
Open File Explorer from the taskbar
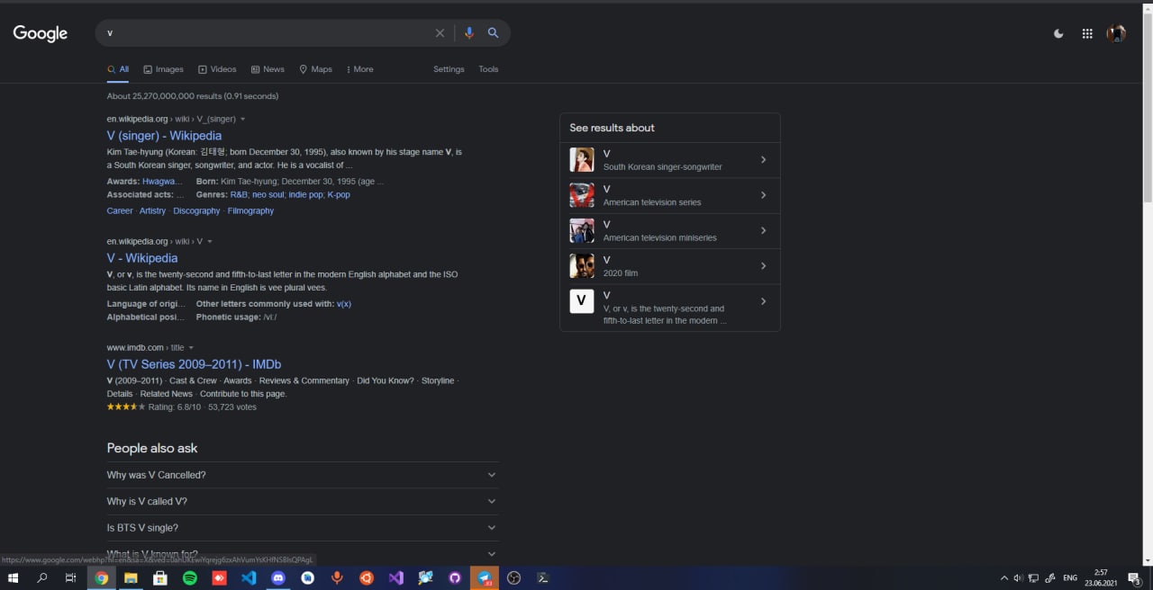click(x=131, y=578)
